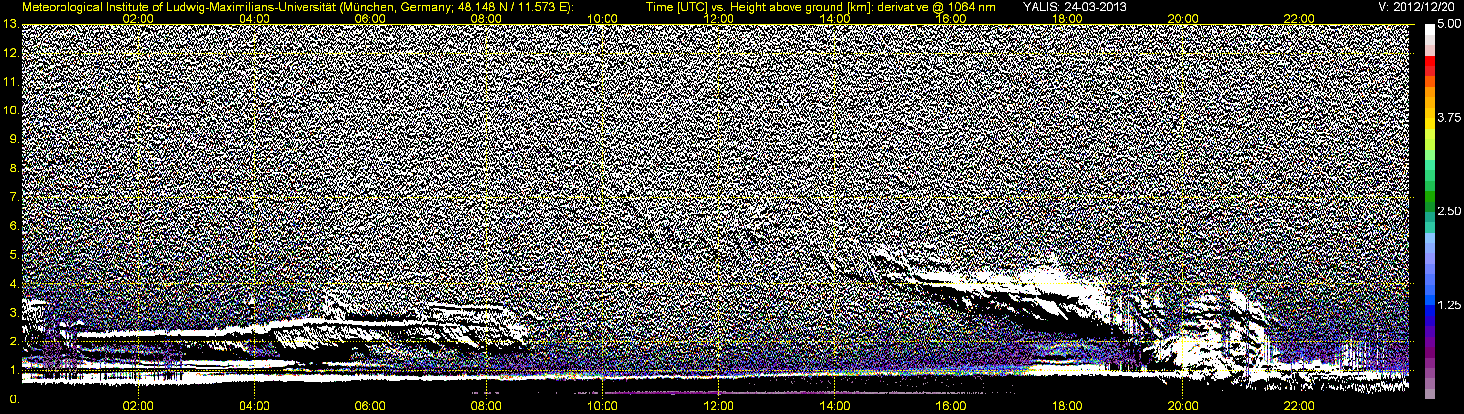1464x414 pixels.
Task: Pick the 9 km height axis label
Action: coord(14,140)
